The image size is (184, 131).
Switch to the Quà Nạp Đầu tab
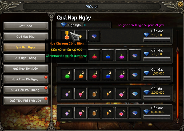click(25, 37)
